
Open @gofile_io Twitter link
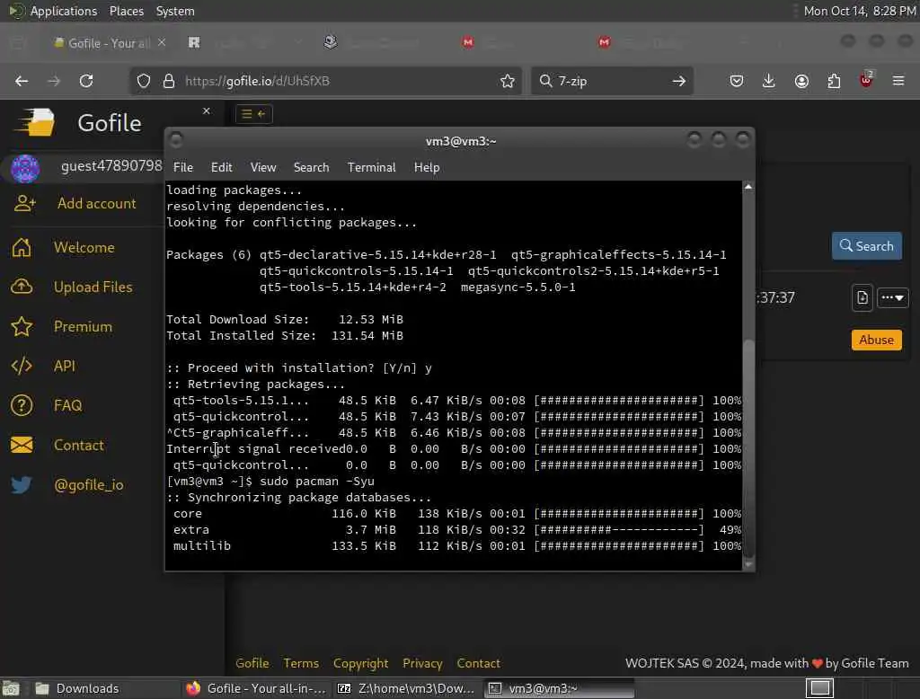point(89,485)
